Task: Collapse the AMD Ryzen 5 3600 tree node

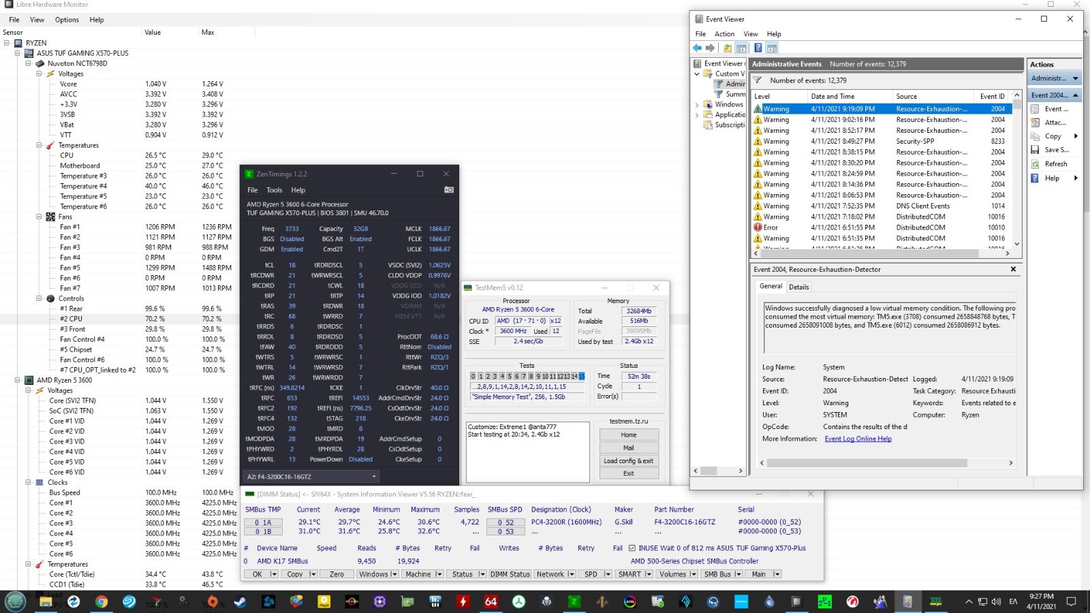Action: (18, 380)
